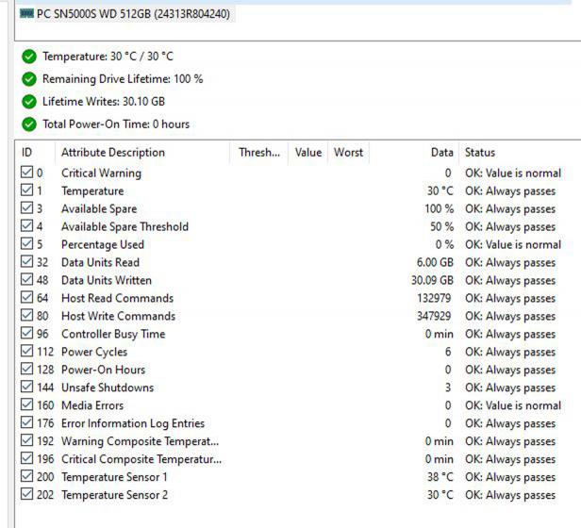Sort by the Data column header
Viewport: 581px width, 528px height.
point(414,153)
